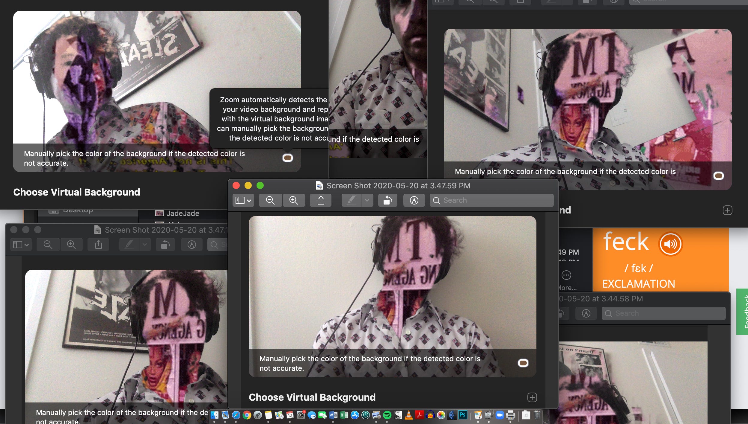Click the Share icon in front Preview toolbar
The image size is (748, 424).
[321, 200]
